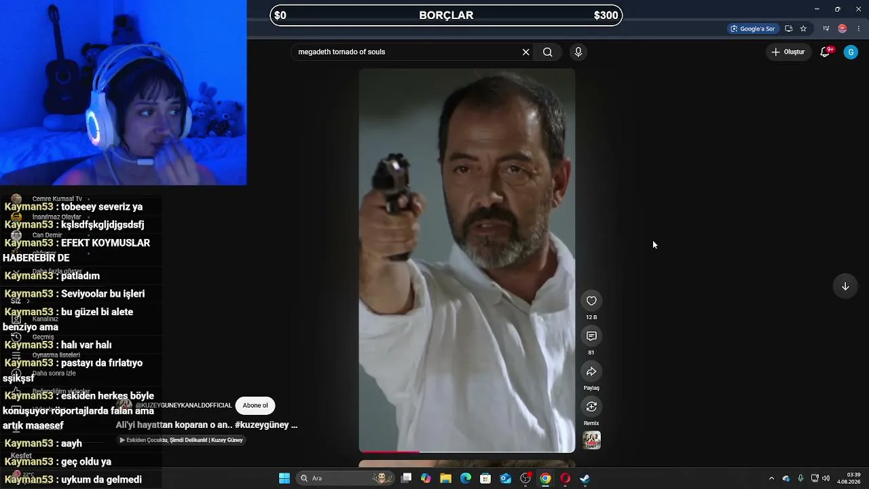Open Chrome media controls icon
Screen dimensions: 869x489
pos(826,29)
